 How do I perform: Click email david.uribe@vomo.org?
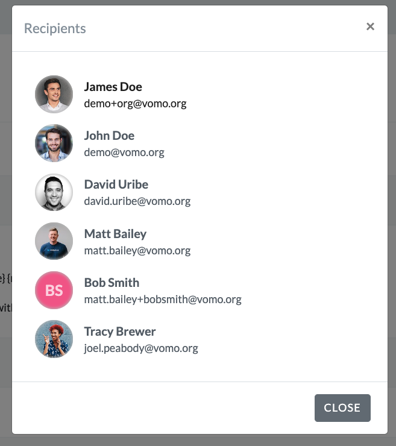click(137, 201)
